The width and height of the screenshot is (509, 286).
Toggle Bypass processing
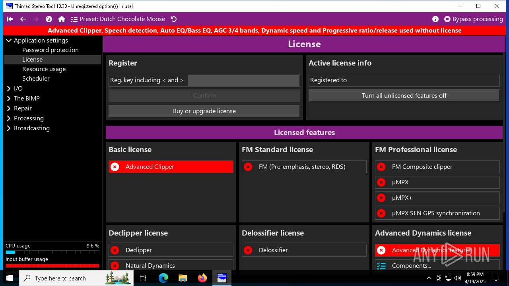point(474,19)
